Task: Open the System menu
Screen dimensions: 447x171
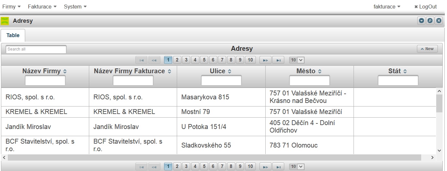Action: pos(75,7)
